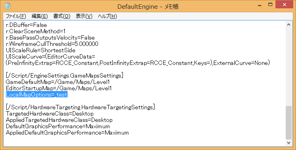Viewport: 296px width, 150px height.
Task: Open the ファイル(F) menu
Action: (x=16, y=17)
